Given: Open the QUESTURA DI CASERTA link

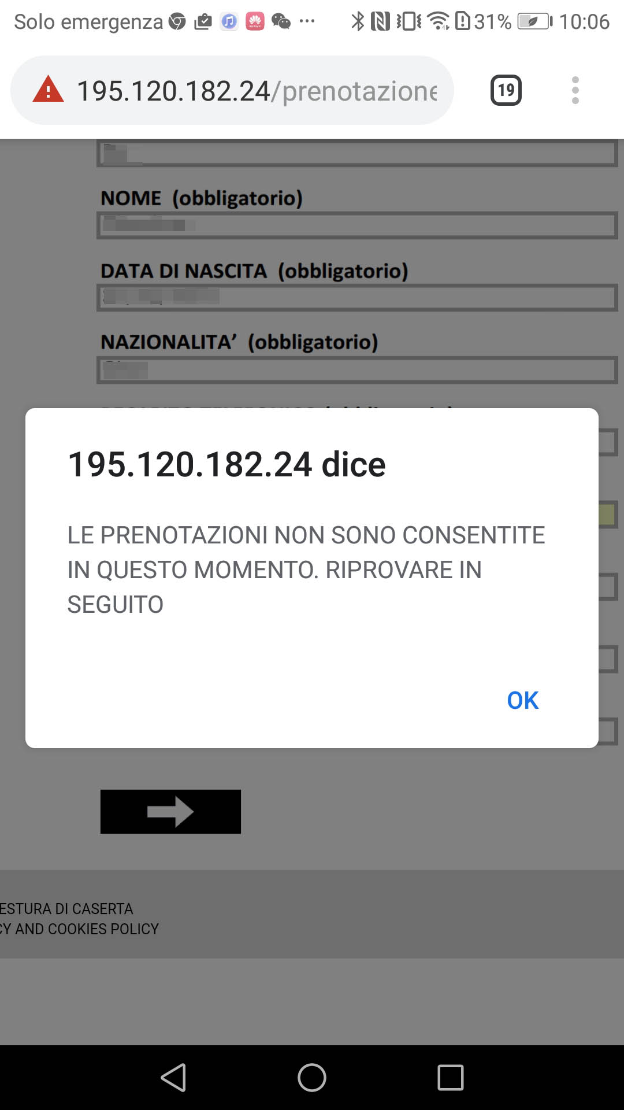Looking at the screenshot, I should [x=66, y=908].
